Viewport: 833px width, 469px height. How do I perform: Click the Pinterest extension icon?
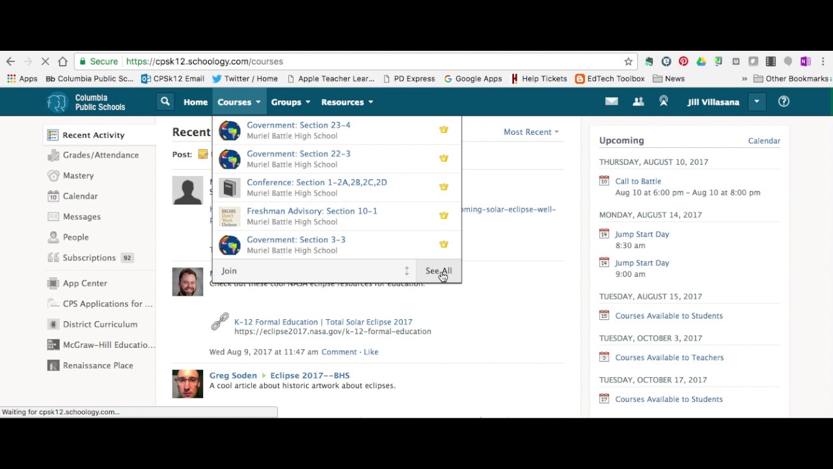click(683, 61)
